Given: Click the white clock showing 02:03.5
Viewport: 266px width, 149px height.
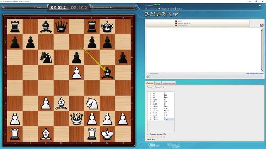Looking at the screenshot, I should click(59, 7).
